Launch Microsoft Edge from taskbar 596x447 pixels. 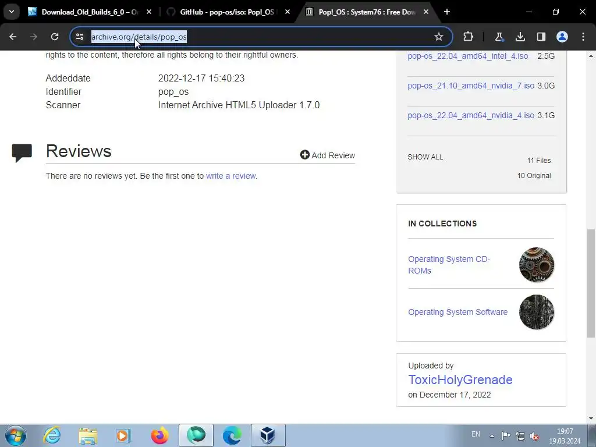point(232,435)
